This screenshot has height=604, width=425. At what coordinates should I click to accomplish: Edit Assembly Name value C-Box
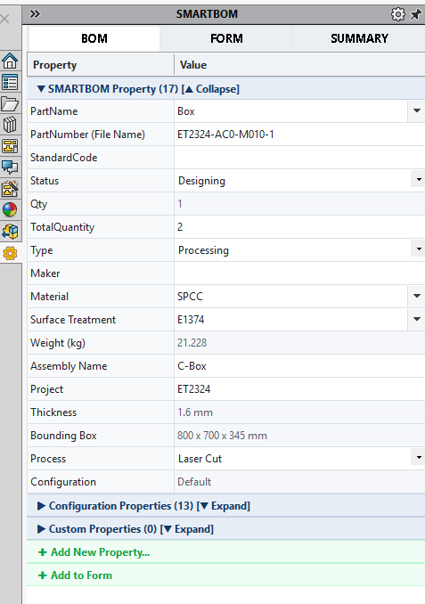(299, 366)
